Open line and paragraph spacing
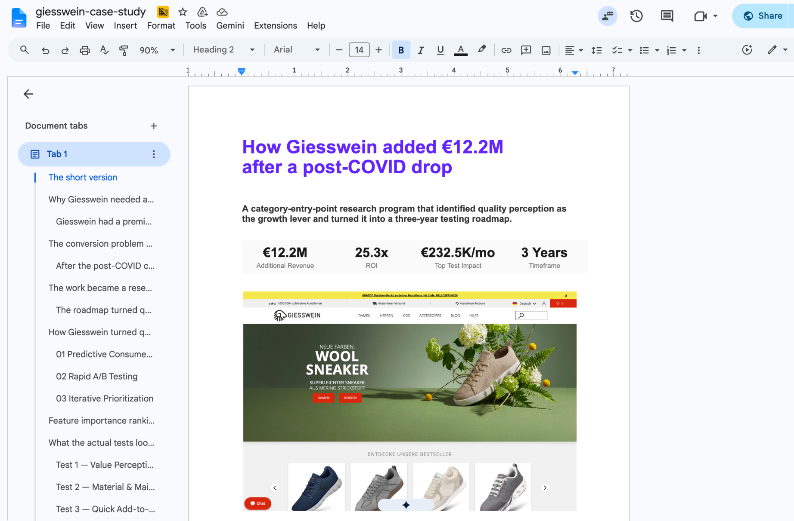The height and width of the screenshot is (521, 794). point(596,50)
